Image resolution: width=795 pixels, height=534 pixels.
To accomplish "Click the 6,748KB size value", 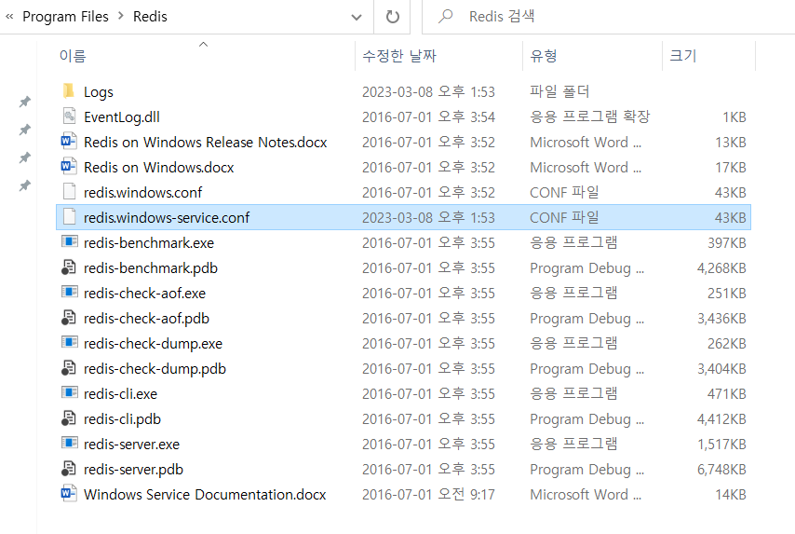I will pyautogui.click(x=721, y=469).
